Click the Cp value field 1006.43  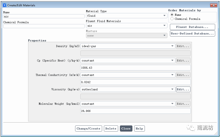coord(135,68)
